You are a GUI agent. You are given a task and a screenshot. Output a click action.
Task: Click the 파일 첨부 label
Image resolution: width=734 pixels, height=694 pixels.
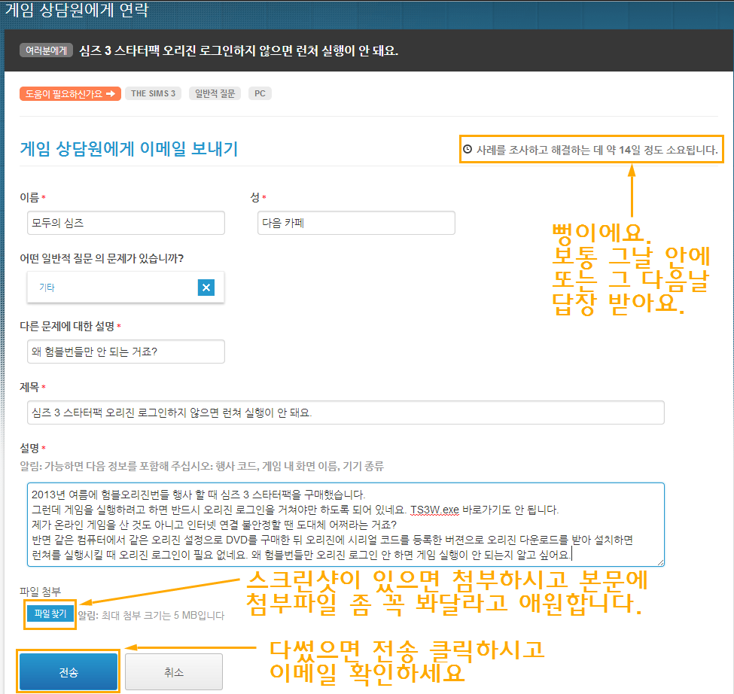[40, 592]
